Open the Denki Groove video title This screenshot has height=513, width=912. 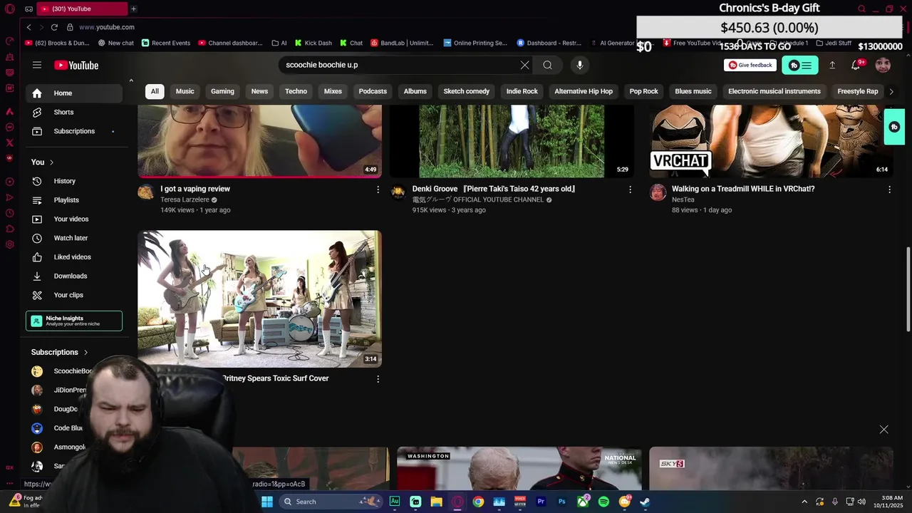click(x=494, y=189)
